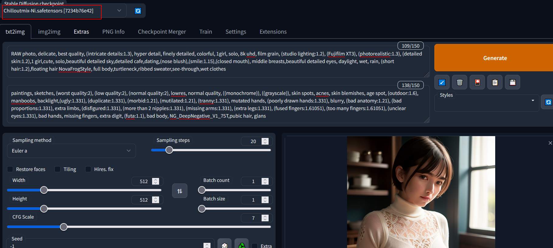The width and height of the screenshot is (553, 248).
Task: Enable the Restore faces checkbox
Action: pyautogui.click(x=10, y=169)
